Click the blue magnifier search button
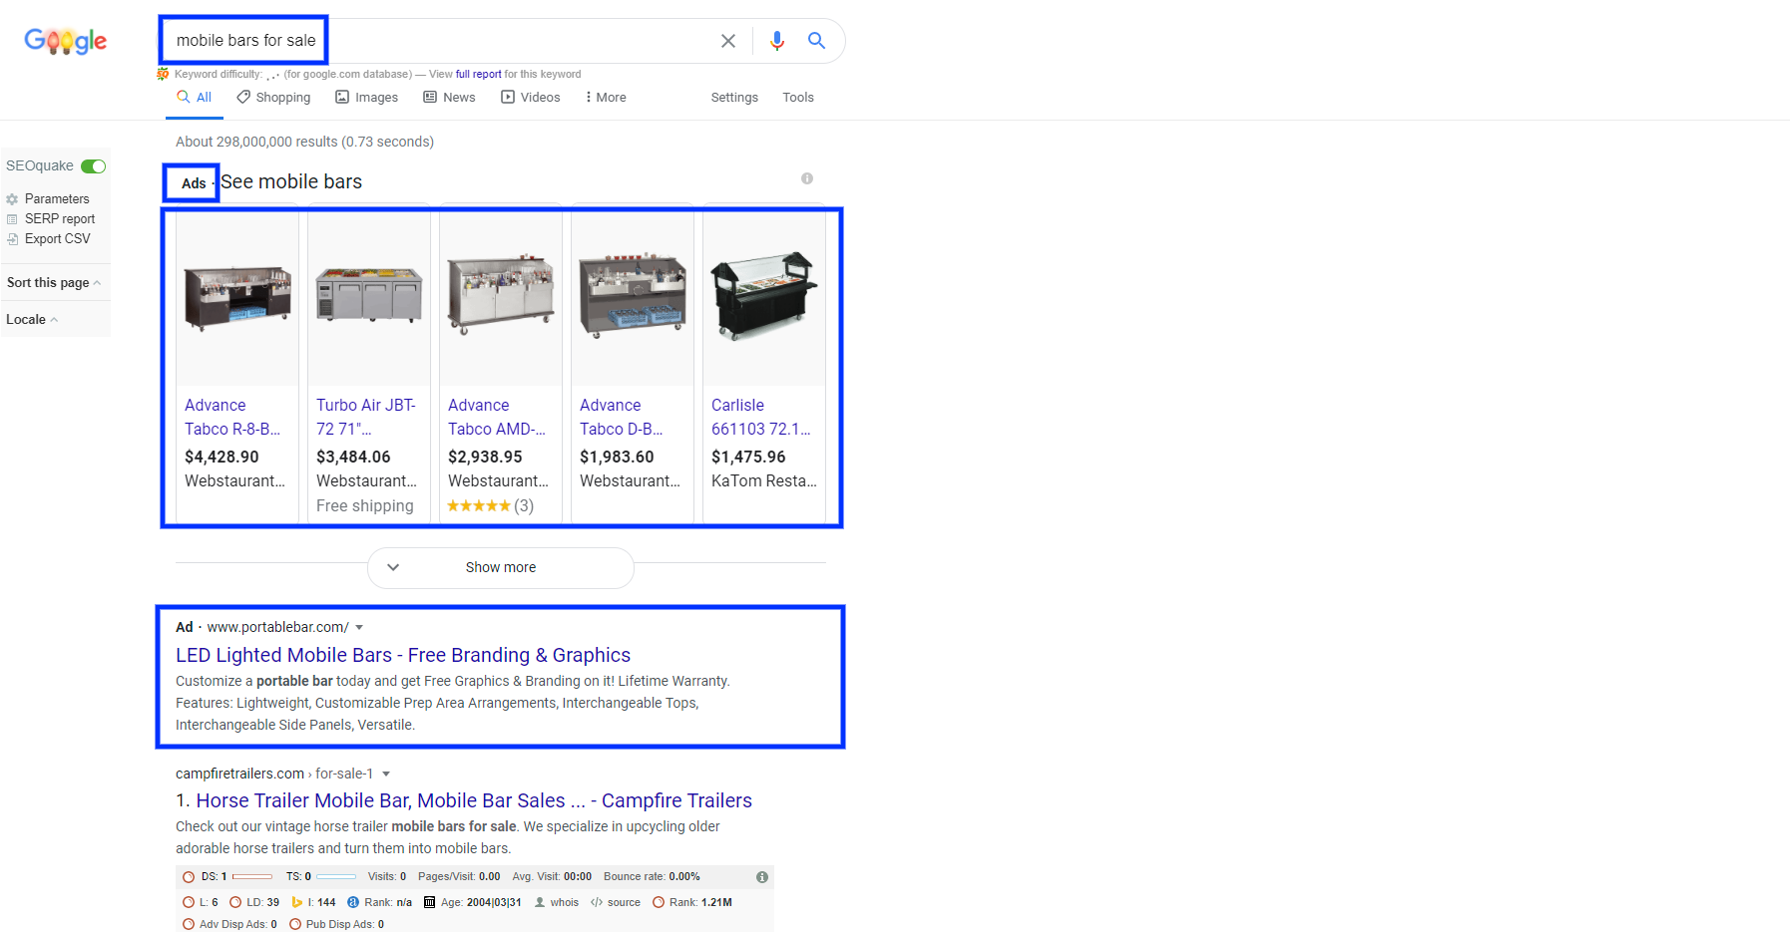 tap(816, 41)
